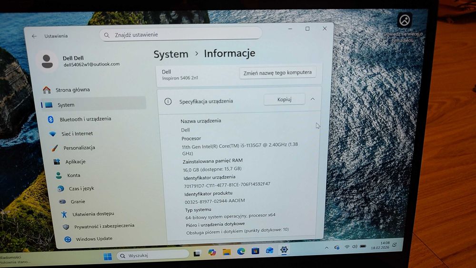
Task: Click the Prywatność i zabezpieczenia shield icon
Action: coord(66,227)
